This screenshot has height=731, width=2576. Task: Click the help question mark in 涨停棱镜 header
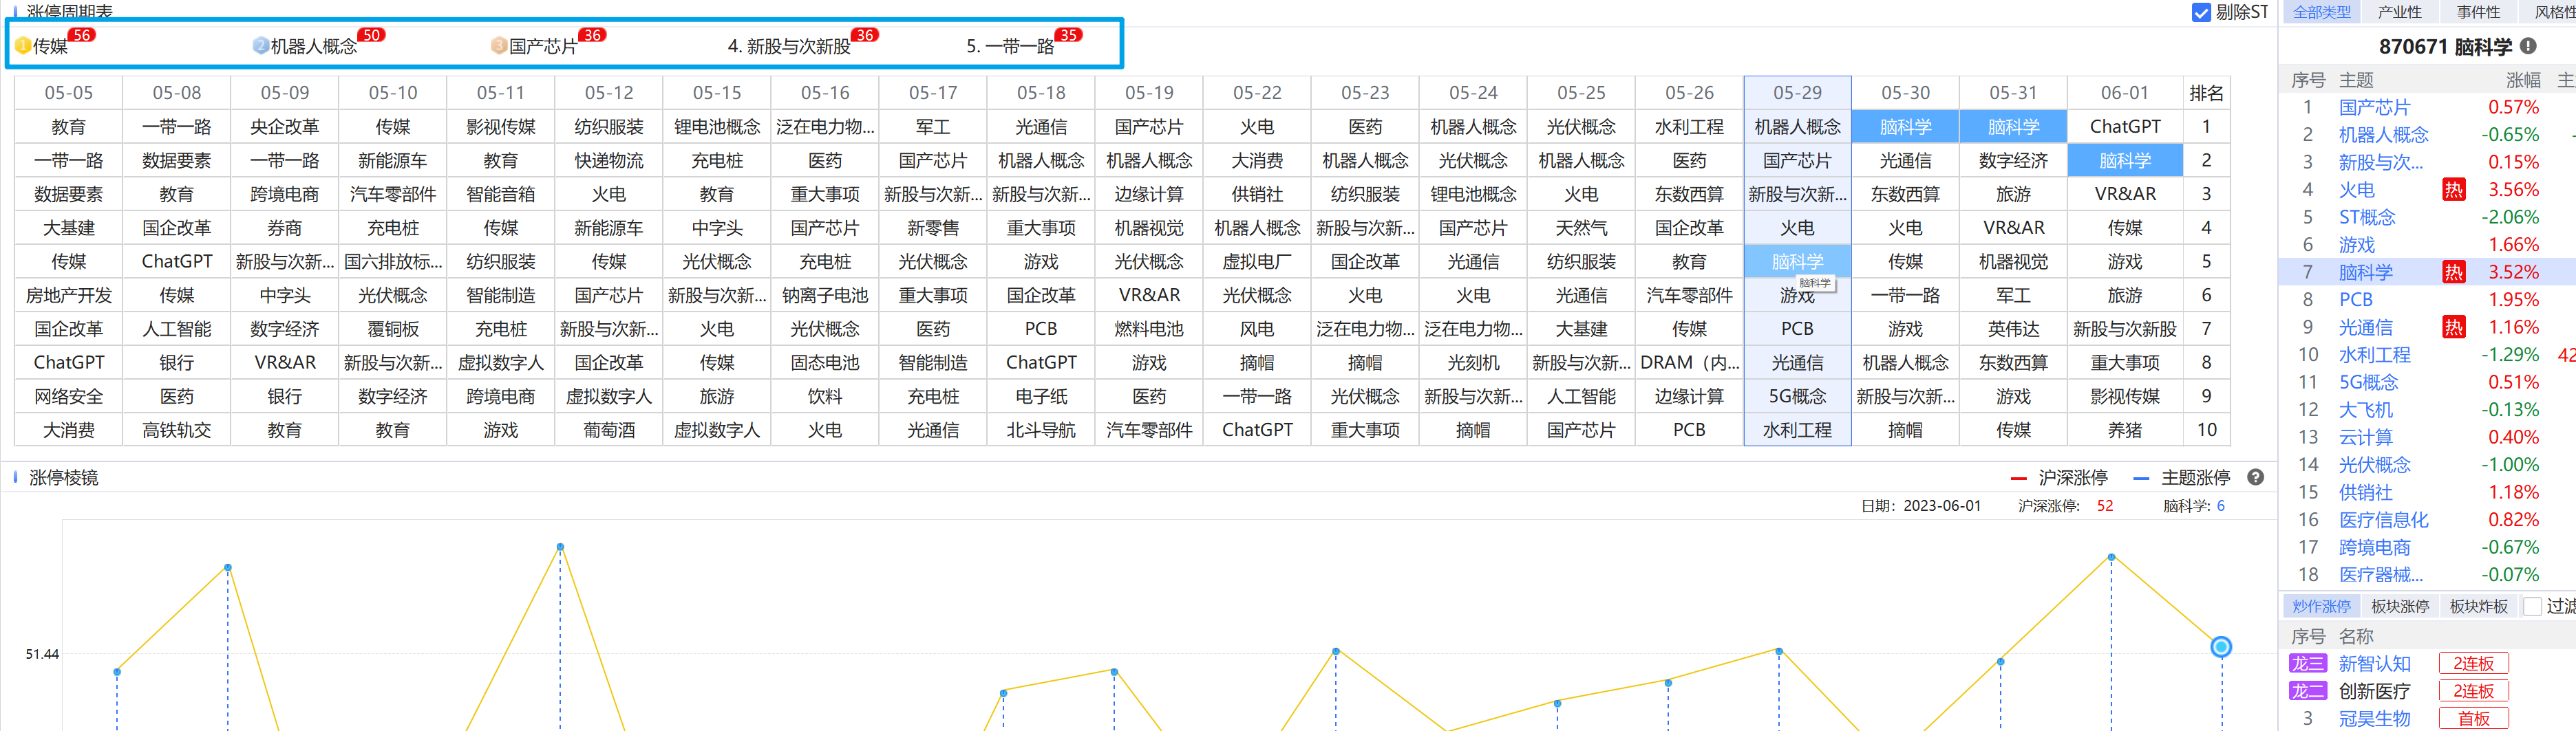point(2255,477)
